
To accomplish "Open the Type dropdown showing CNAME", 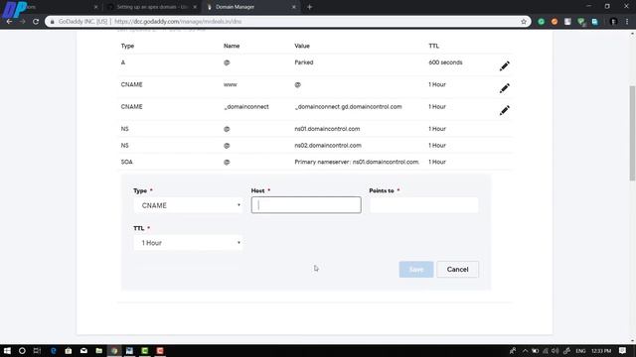I will [188, 205].
